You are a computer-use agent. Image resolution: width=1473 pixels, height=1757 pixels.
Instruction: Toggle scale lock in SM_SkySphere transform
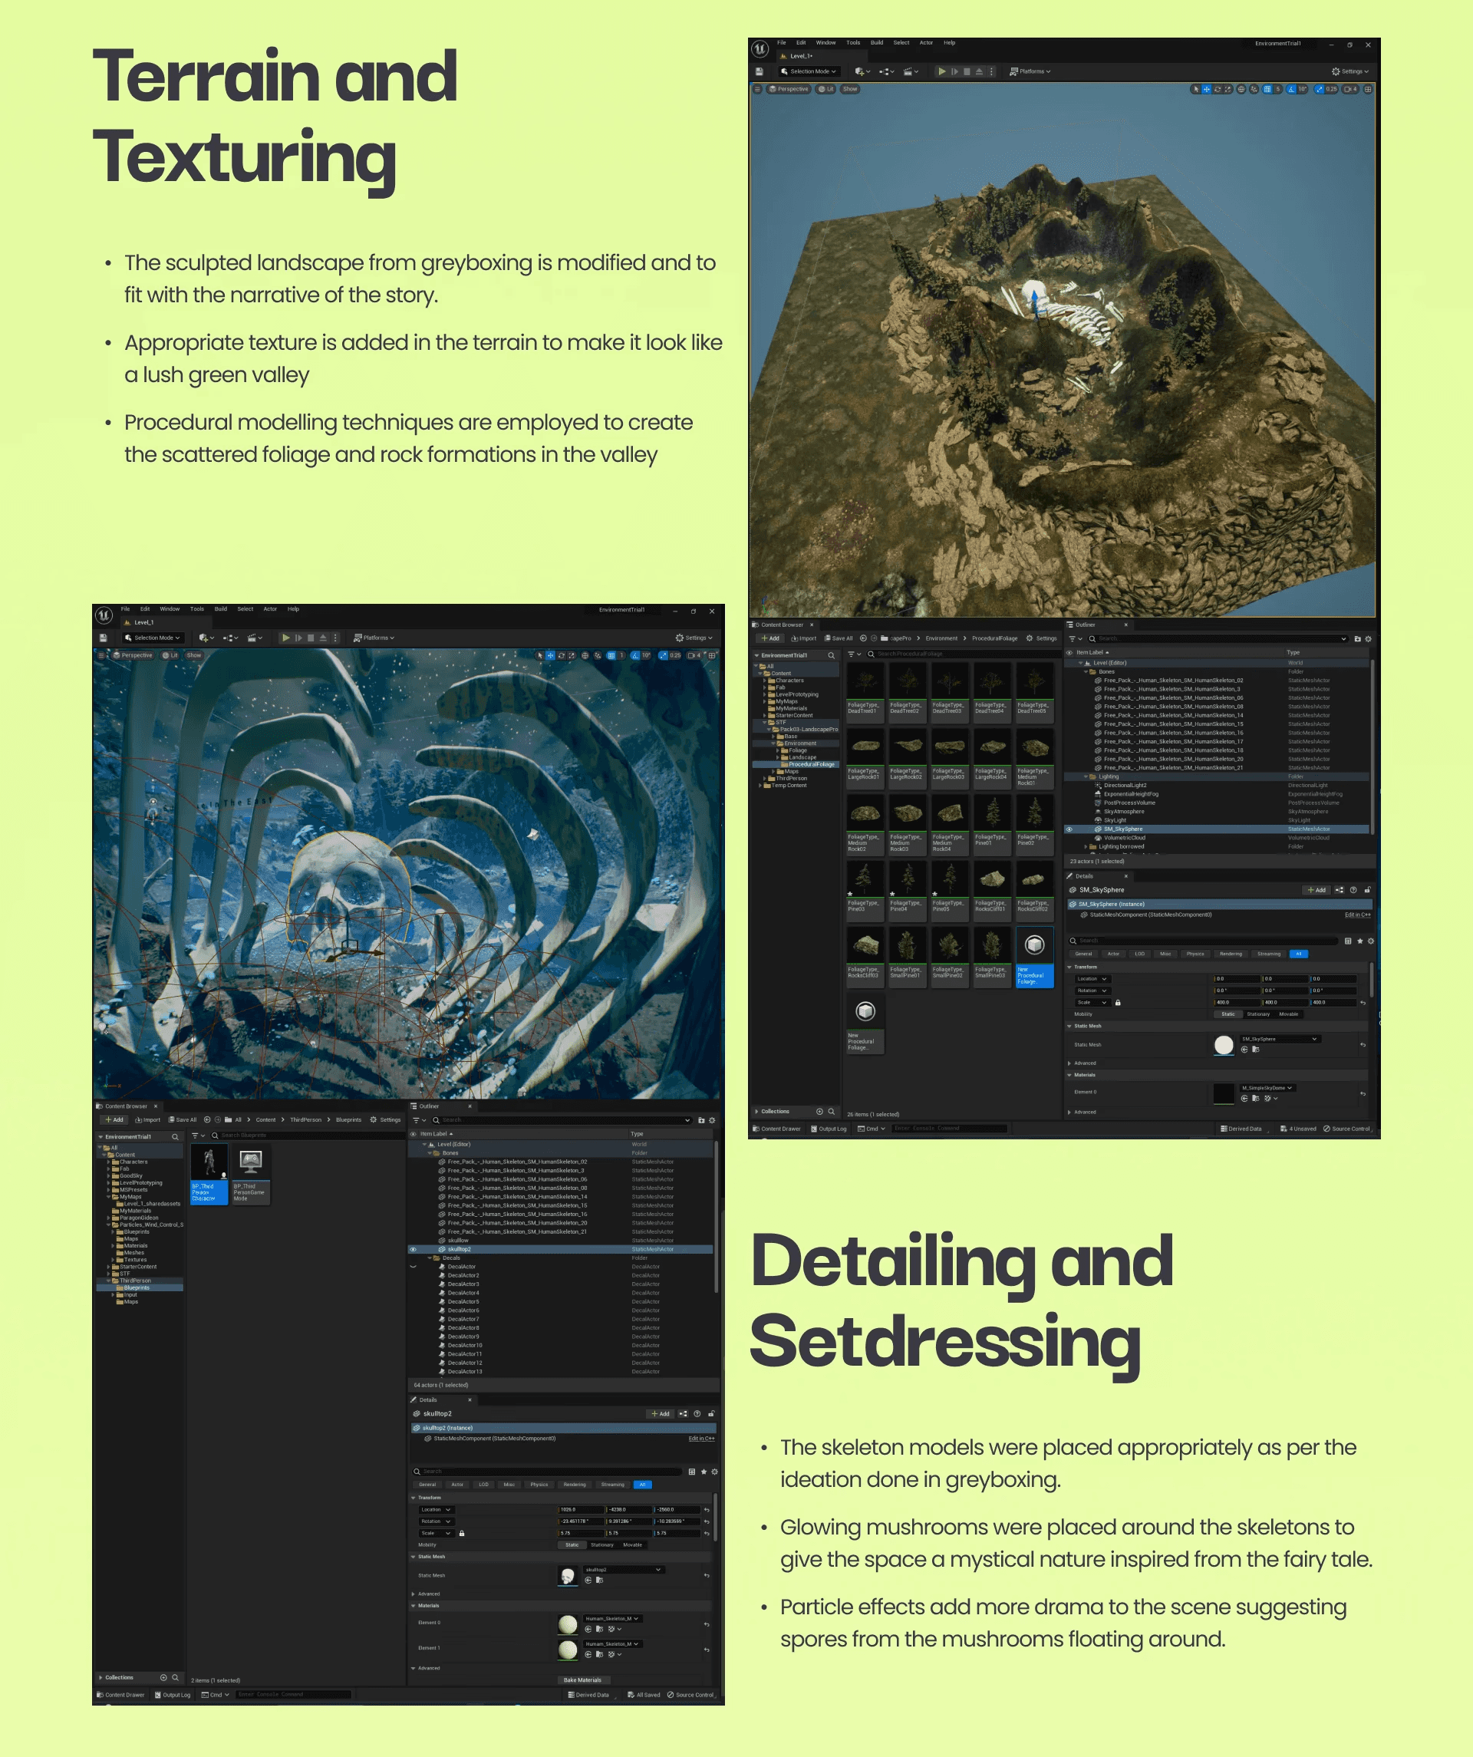(1118, 1002)
